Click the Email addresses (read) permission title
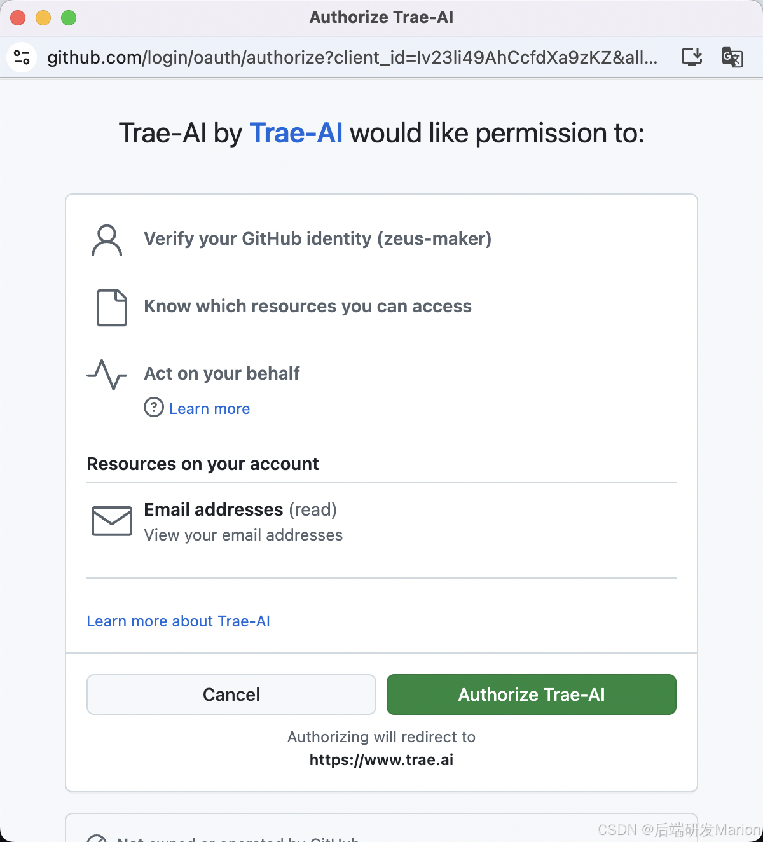Viewport: 763px width, 842px height. click(x=240, y=510)
